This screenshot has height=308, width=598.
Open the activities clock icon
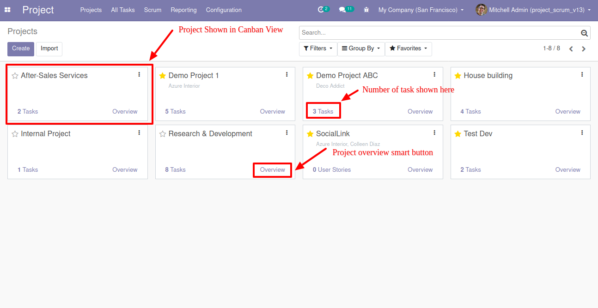coord(322,10)
